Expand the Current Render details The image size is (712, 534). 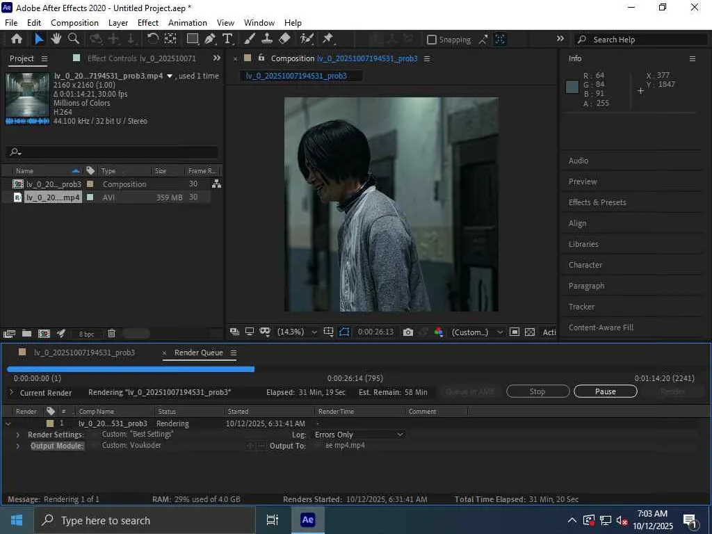tap(11, 392)
